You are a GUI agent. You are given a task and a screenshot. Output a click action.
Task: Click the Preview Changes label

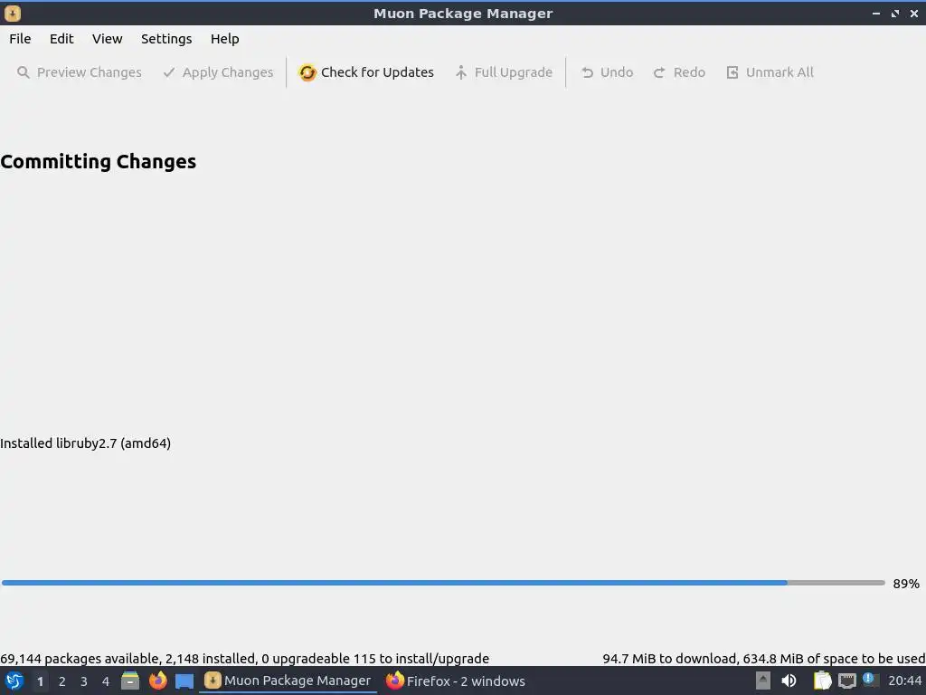coord(90,72)
